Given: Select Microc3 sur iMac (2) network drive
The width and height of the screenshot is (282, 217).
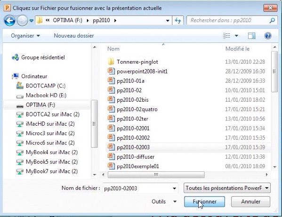Looking at the screenshot, I should coord(50,133).
